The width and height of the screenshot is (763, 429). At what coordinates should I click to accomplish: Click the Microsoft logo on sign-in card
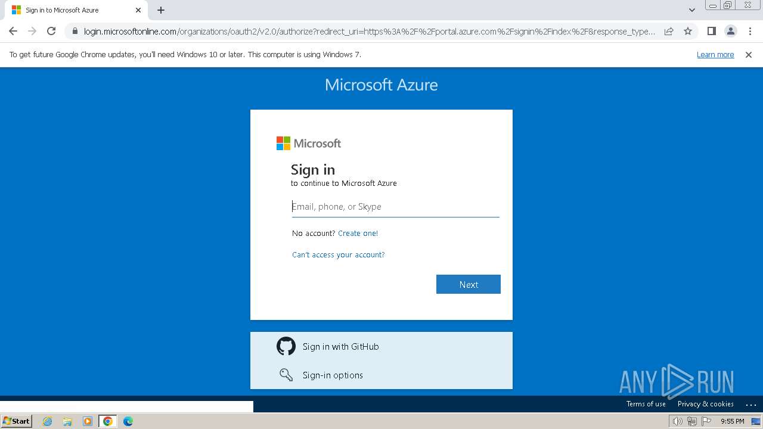click(x=309, y=143)
